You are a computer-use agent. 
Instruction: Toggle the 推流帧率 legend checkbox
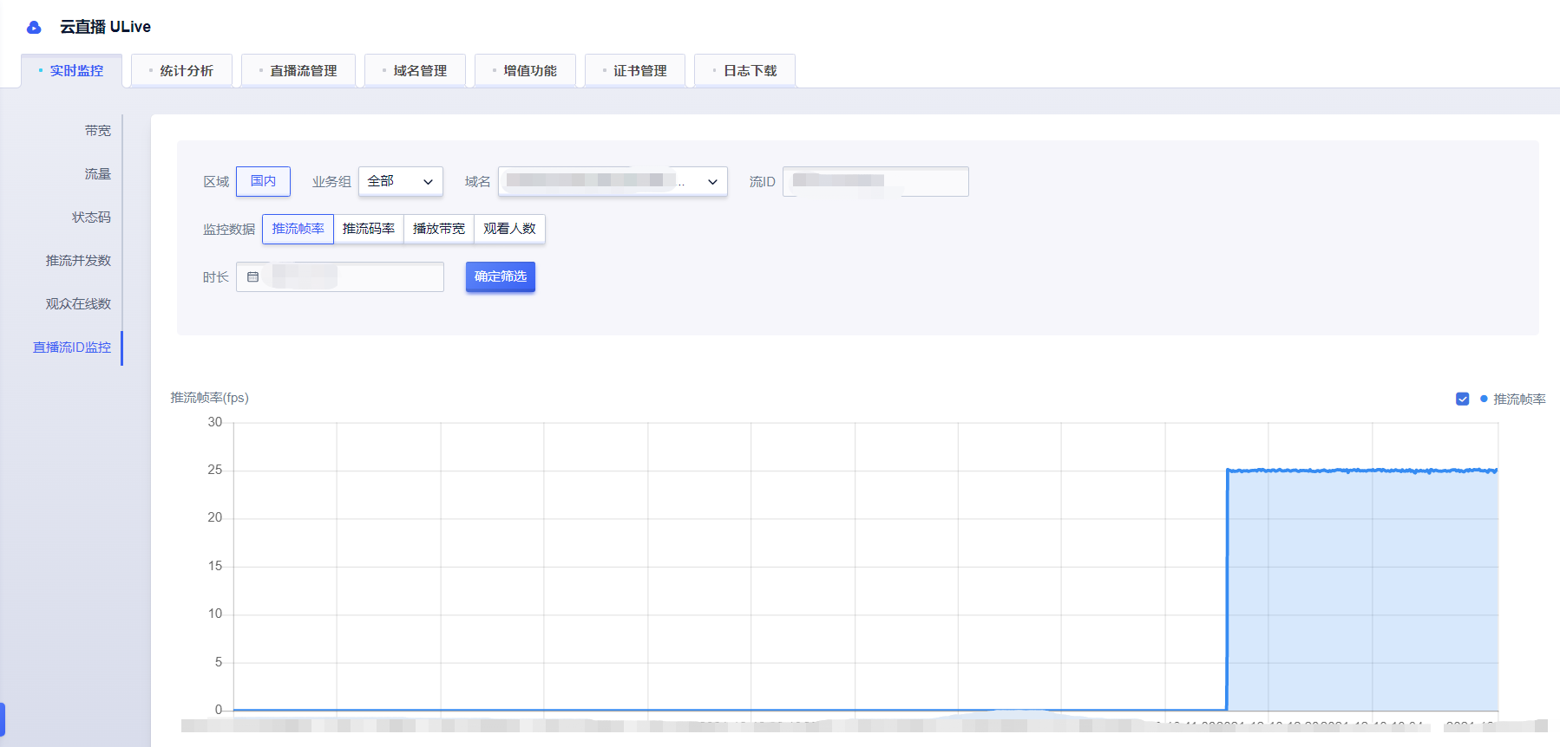click(1462, 399)
